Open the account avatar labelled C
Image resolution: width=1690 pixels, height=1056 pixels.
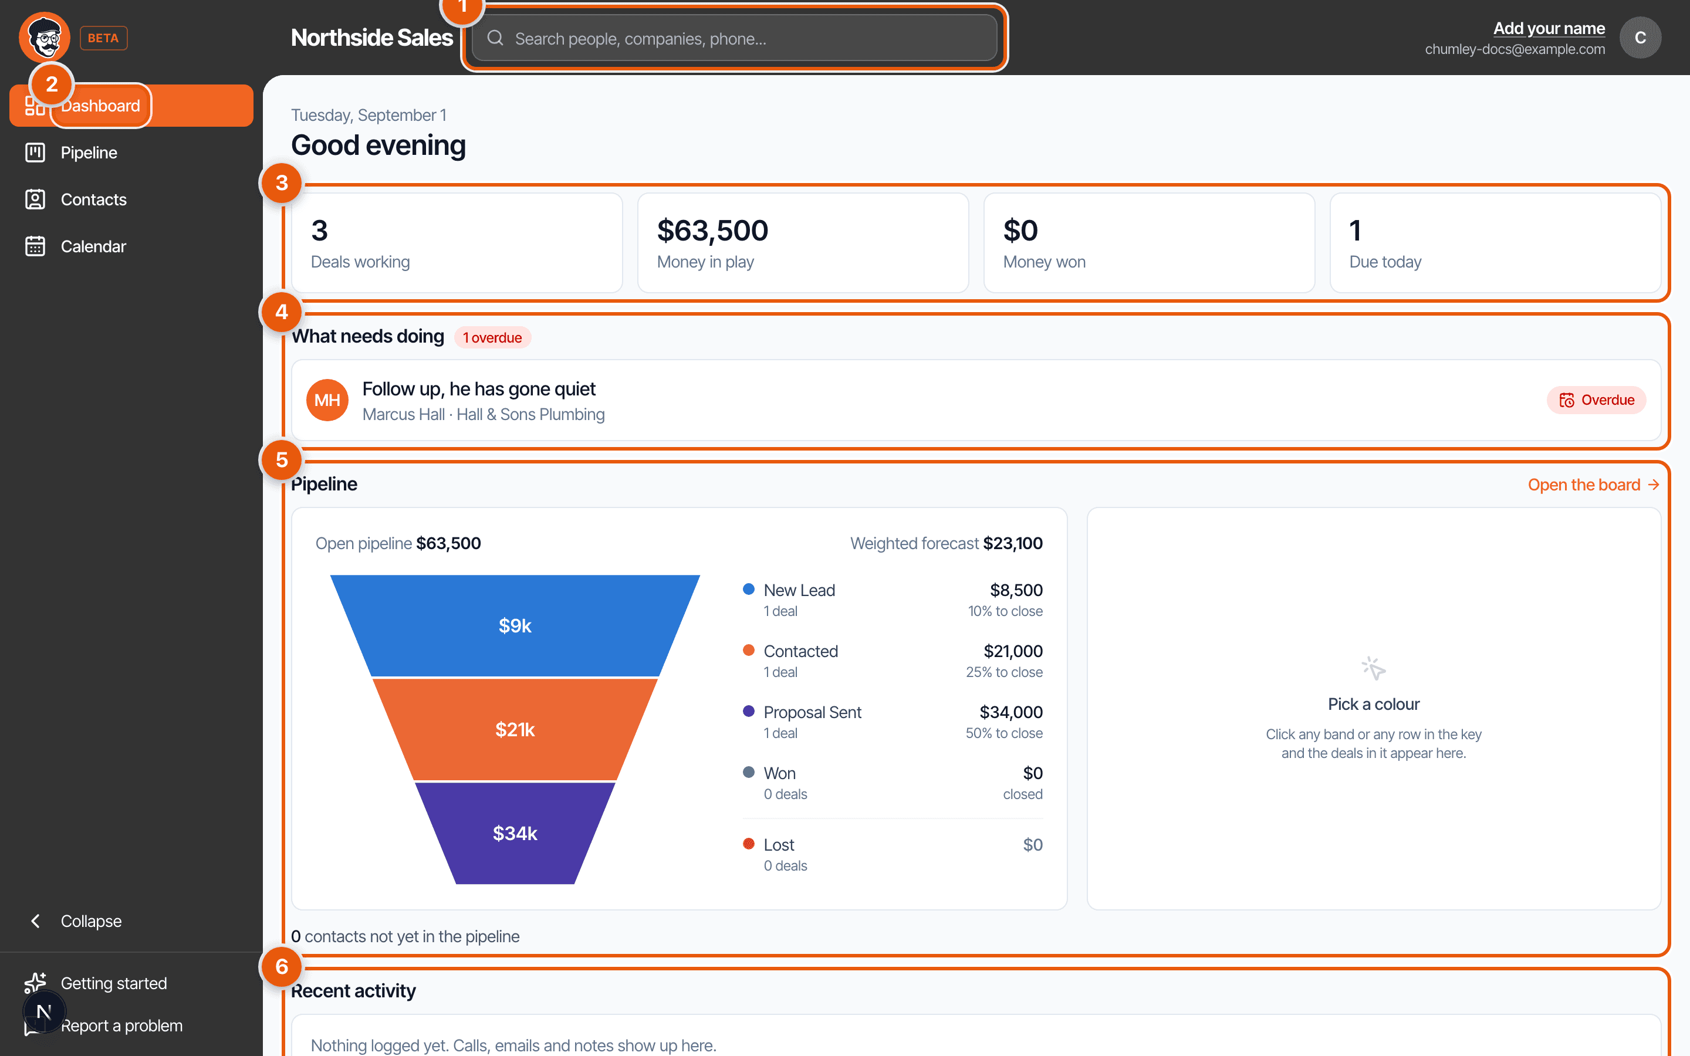1641,38
